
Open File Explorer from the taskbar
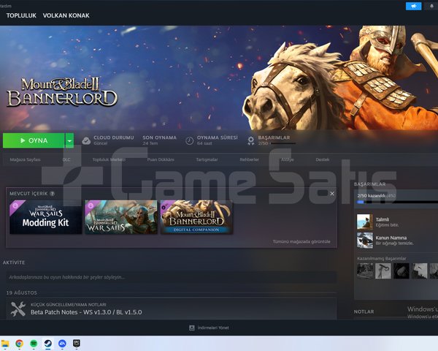(5, 344)
